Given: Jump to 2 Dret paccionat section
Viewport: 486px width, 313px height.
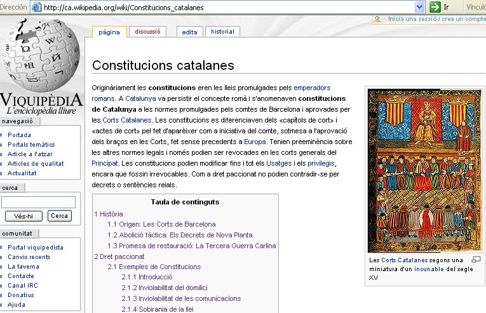Looking at the screenshot, I should [119, 257].
